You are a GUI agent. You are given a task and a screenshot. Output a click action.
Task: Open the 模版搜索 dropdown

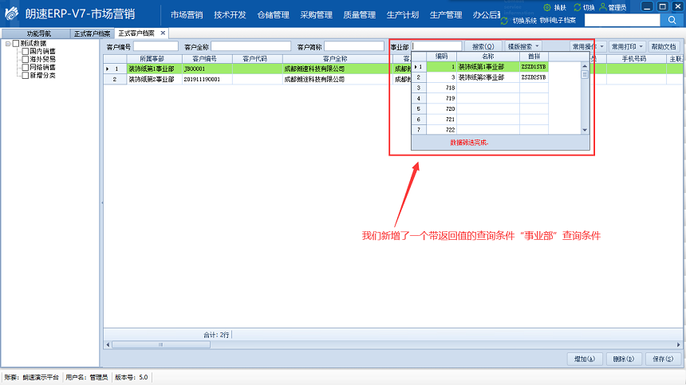click(x=524, y=47)
